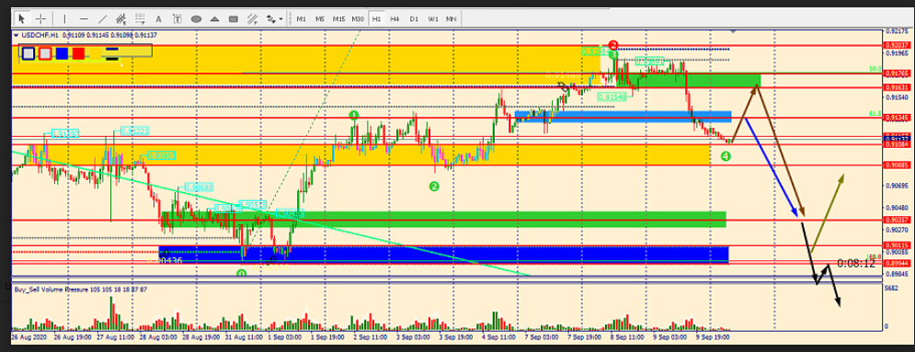
Task: Choose the Horizontal Line drawing tool
Action: click(x=84, y=18)
